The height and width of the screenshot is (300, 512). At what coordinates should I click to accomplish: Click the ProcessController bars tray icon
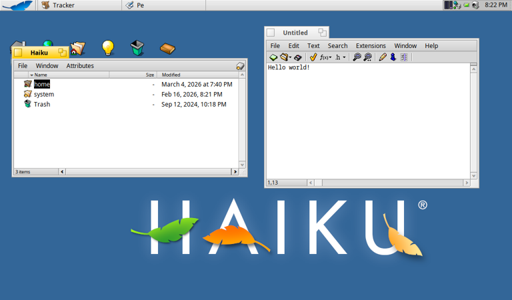pyautogui.click(x=448, y=5)
